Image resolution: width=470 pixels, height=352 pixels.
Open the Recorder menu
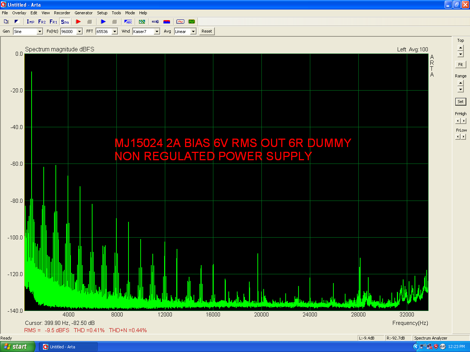tap(62, 13)
